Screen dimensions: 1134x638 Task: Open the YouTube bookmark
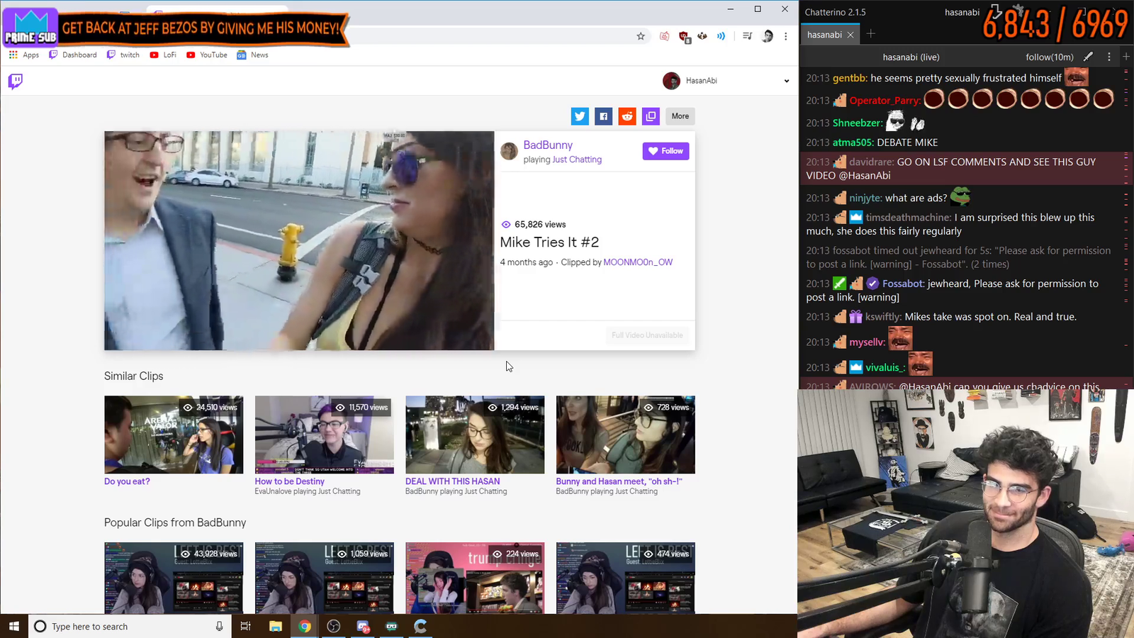coord(207,55)
